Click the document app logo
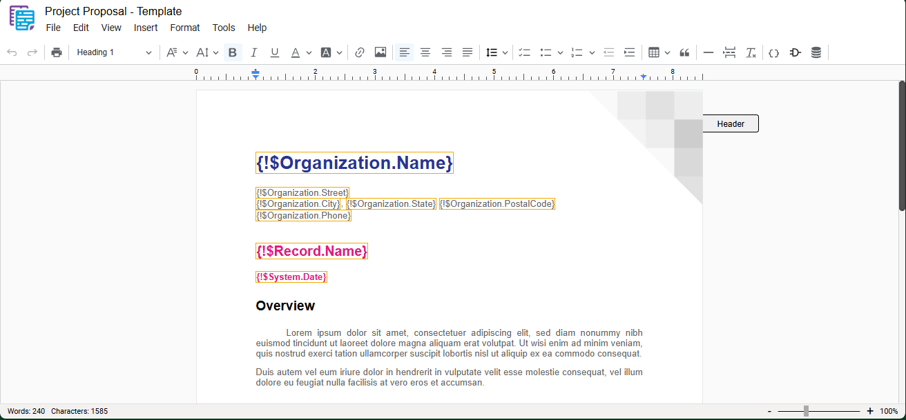 22,18
